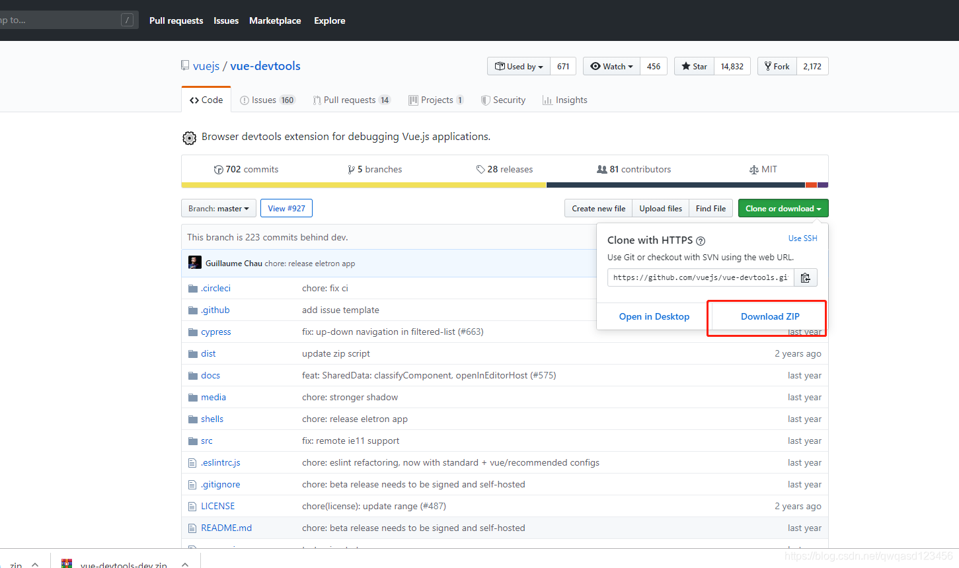Image resolution: width=959 pixels, height=568 pixels.
Task: View the 28 releases
Action: [504, 169]
